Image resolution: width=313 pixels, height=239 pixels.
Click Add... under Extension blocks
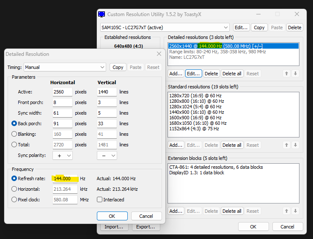tap(176, 211)
